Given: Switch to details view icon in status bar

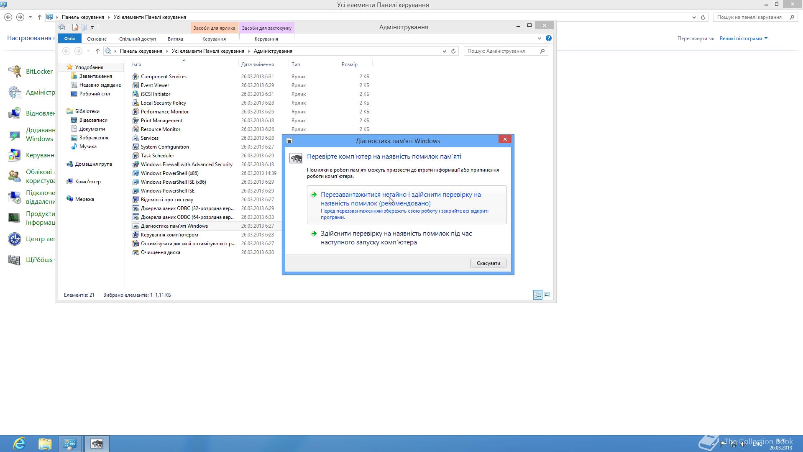Looking at the screenshot, I should tap(538, 295).
